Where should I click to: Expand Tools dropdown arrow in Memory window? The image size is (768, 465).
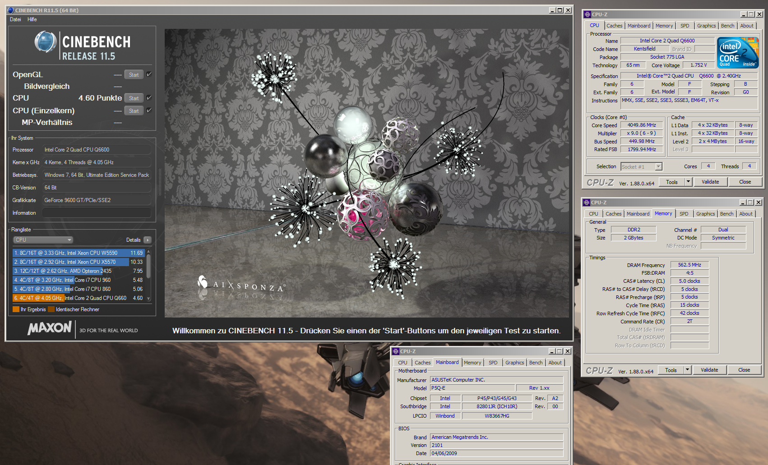click(x=687, y=370)
